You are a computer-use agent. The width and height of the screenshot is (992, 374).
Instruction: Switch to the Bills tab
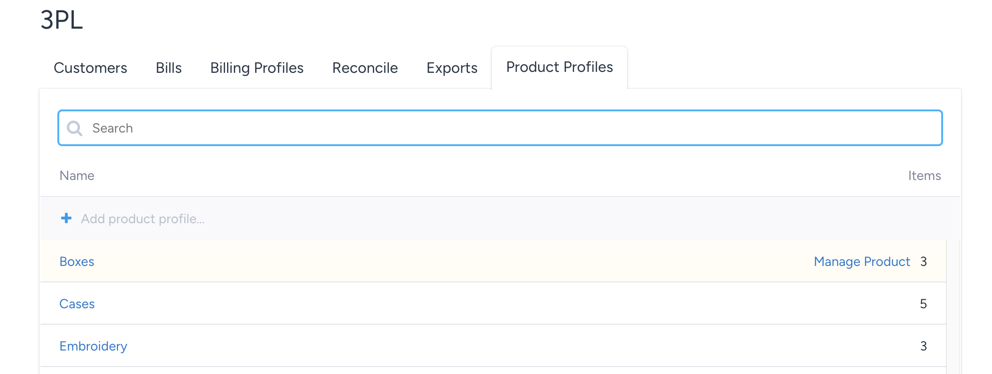coord(169,68)
